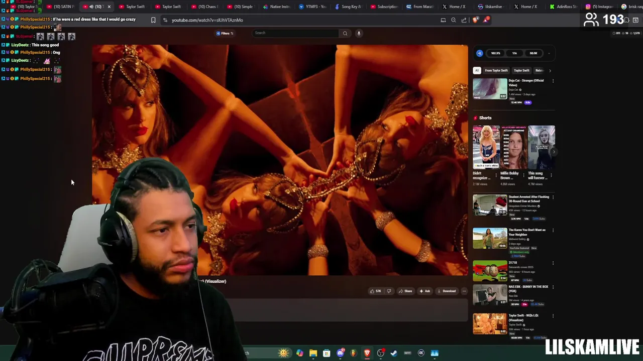Viewport: 643px width, 361px height.
Task: Click the browser share icon in address bar
Action: [x=464, y=20]
